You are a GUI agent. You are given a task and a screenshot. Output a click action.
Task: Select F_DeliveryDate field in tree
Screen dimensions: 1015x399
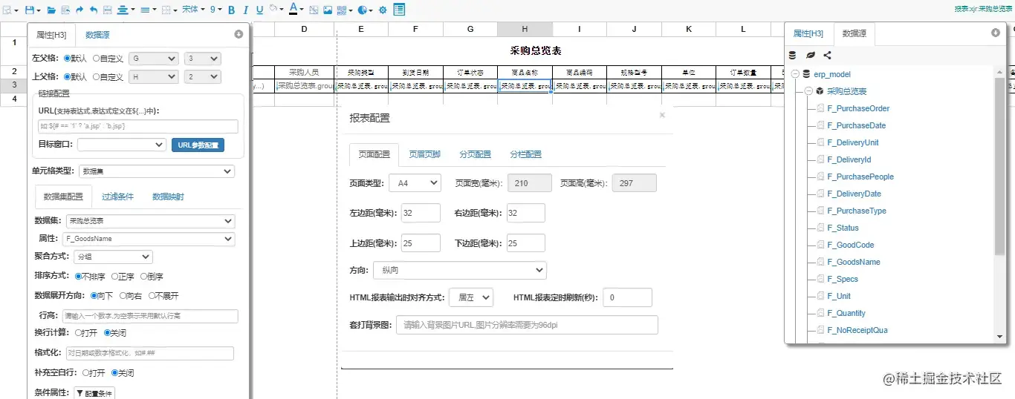coord(854,194)
